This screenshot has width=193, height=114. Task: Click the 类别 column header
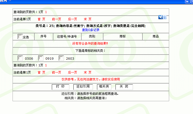coord(92,36)
